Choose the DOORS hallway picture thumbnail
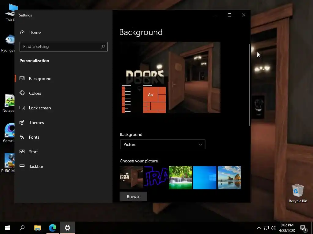Viewport: 313px width, 234px height. [x=131, y=178]
